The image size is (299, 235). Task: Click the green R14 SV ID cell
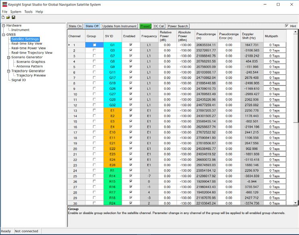113,176
